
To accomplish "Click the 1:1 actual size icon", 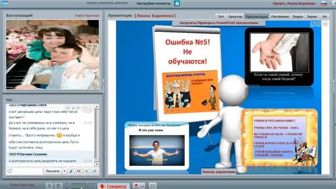I will click(325, 24).
